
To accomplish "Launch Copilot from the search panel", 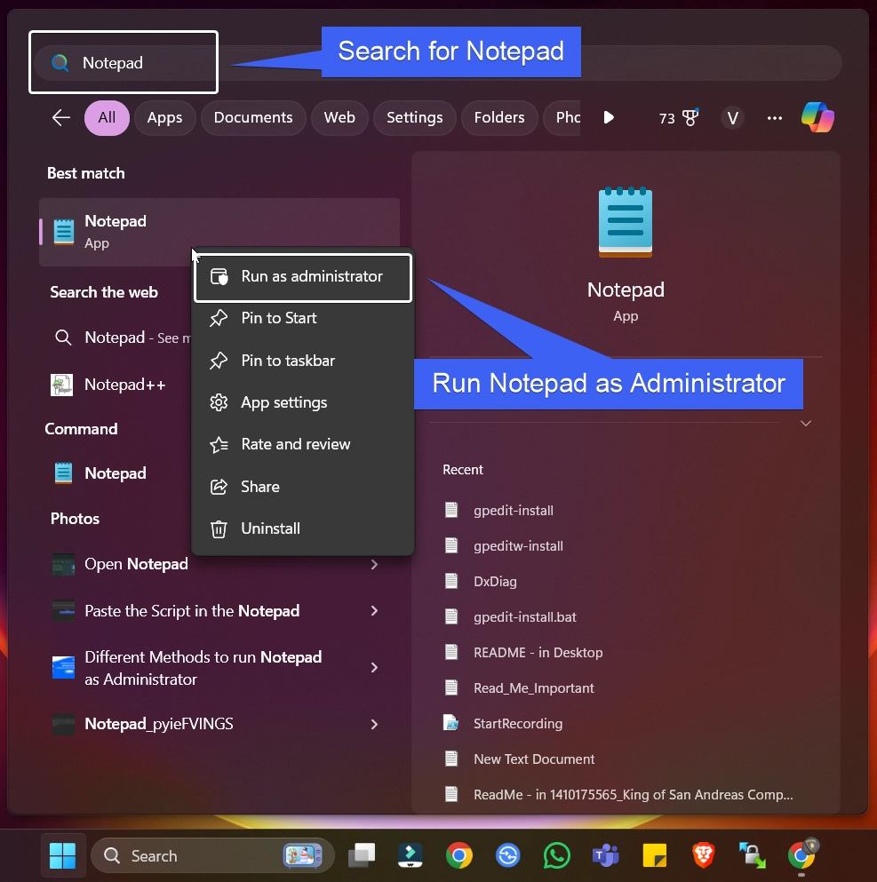I will [x=817, y=117].
